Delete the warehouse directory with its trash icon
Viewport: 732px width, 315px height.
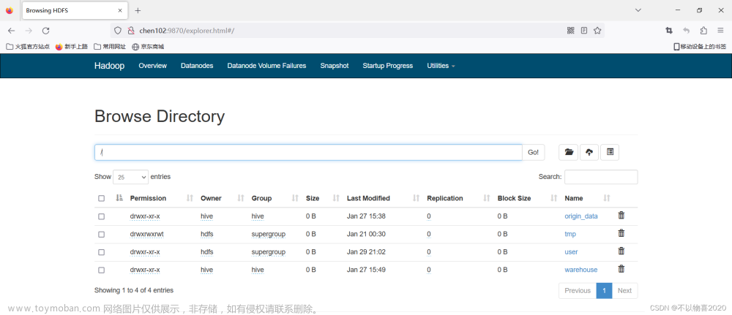[x=621, y=268]
